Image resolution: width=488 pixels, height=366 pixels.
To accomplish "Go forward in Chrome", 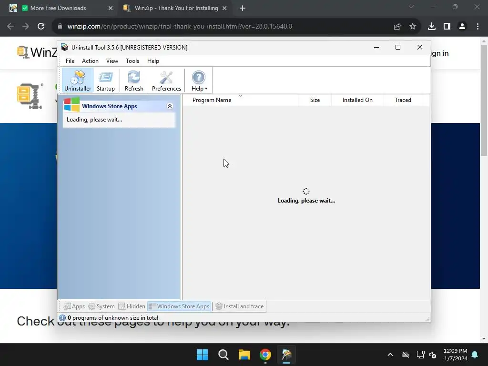I will pos(26,27).
